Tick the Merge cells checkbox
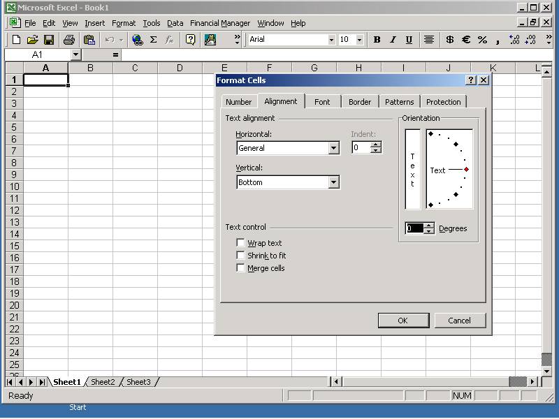The height and width of the screenshot is (419, 559). (x=241, y=268)
